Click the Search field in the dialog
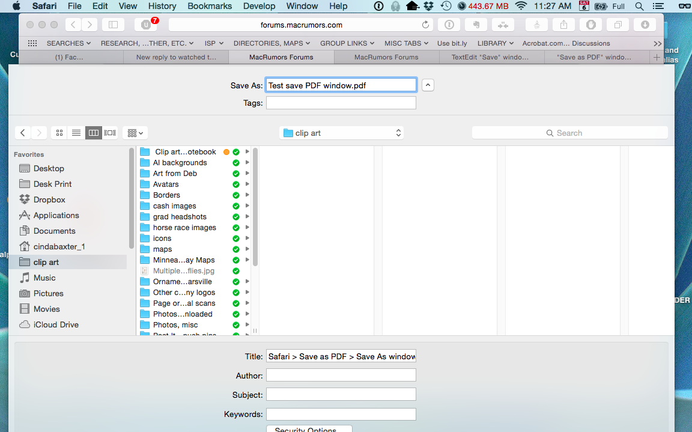The width and height of the screenshot is (692, 432). tap(569, 133)
